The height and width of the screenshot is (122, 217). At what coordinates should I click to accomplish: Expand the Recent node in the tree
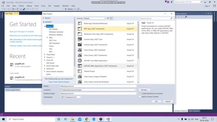[x=43, y=18]
